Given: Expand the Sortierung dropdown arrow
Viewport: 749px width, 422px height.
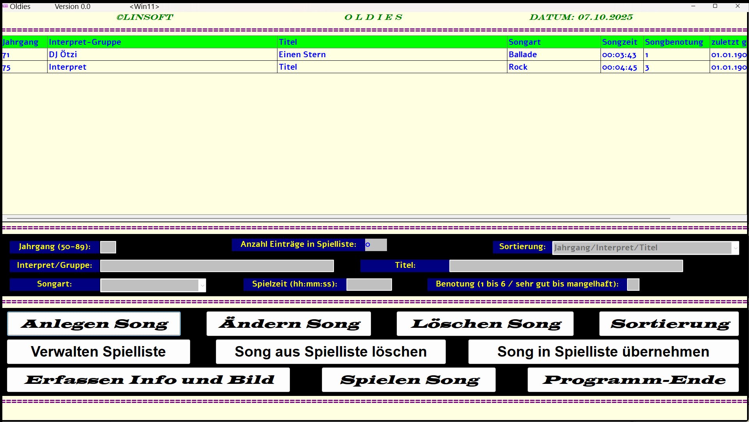Looking at the screenshot, I should point(735,248).
